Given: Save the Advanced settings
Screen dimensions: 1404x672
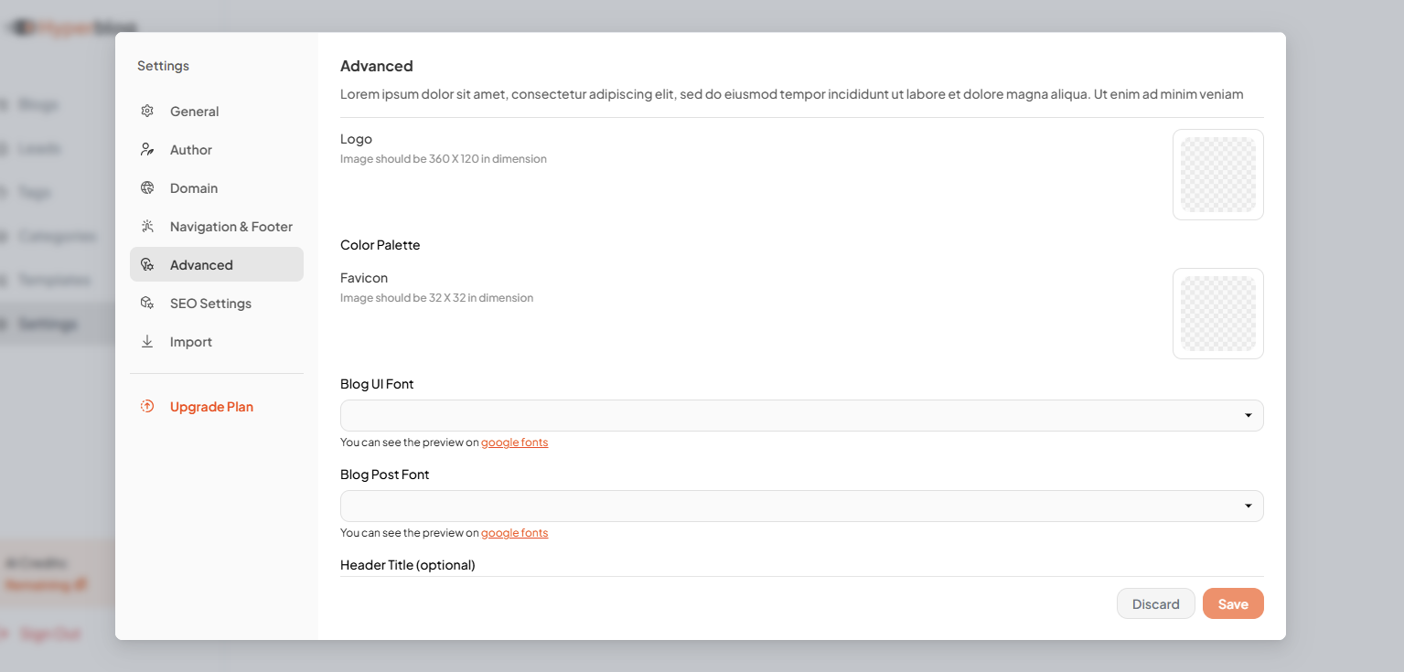Looking at the screenshot, I should tap(1232, 603).
